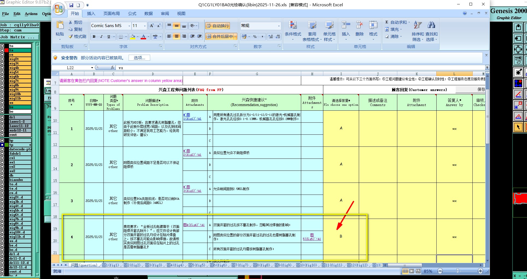
Task: Switch to page break preview view
Action: pos(418,271)
